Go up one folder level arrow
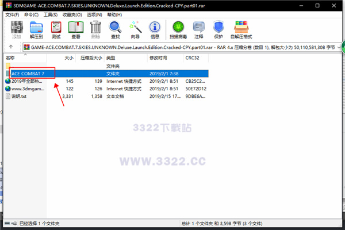 point(11,47)
